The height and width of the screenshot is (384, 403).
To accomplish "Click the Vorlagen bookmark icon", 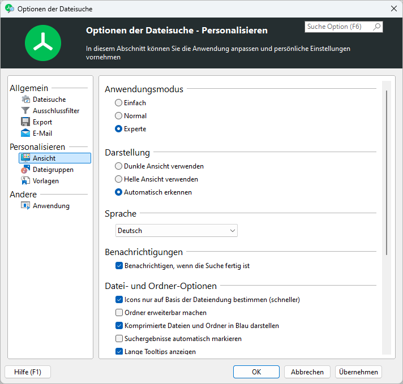I will pyautogui.click(x=25, y=180).
